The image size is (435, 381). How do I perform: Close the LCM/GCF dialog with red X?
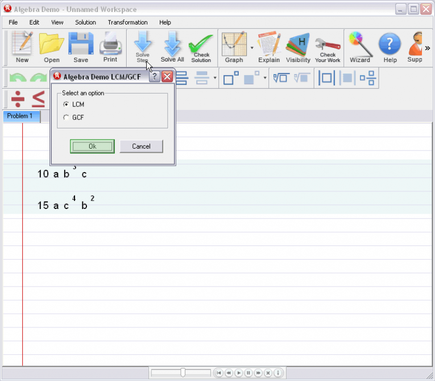tap(167, 76)
